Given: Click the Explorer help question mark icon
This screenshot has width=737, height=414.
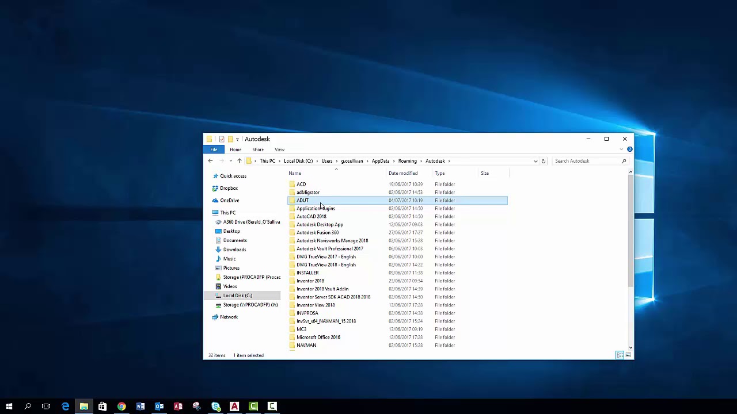Looking at the screenshot, I should 629,149.
